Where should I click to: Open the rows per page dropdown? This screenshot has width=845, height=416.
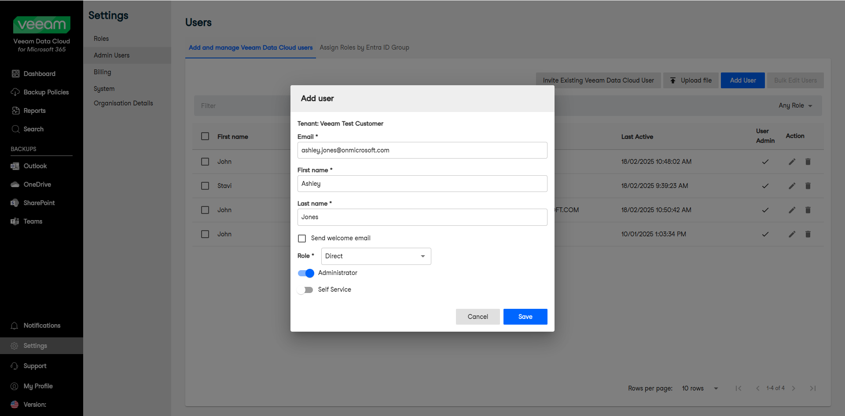(x=700, y=388)
